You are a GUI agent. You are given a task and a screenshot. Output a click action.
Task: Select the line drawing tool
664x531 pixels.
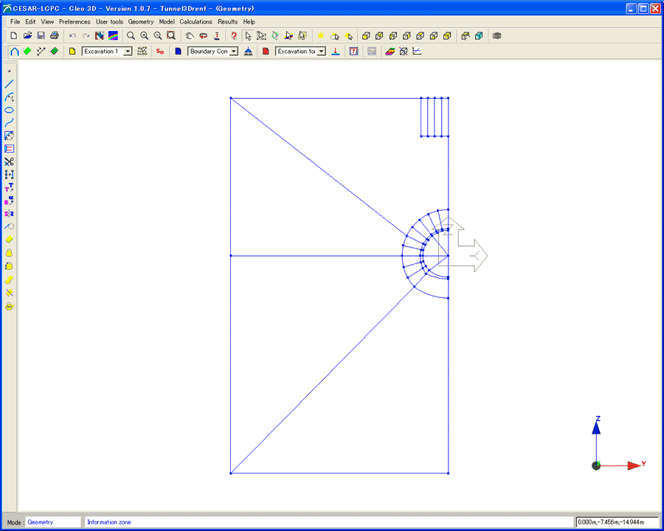pos(10,84)
